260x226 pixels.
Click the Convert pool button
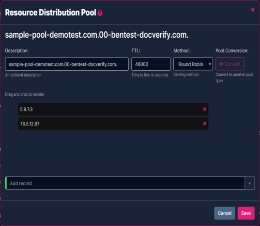click(x=229, y=64)
